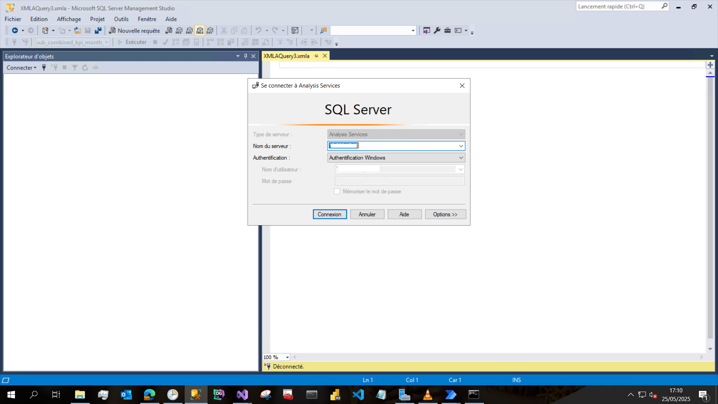Click the open file folder icon
The width and height of the screenshot is (718, 404).
77,30
